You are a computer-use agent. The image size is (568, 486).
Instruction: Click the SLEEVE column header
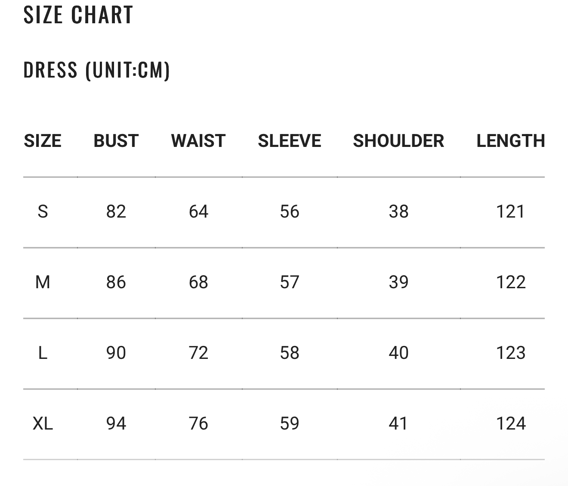(290, 141)
